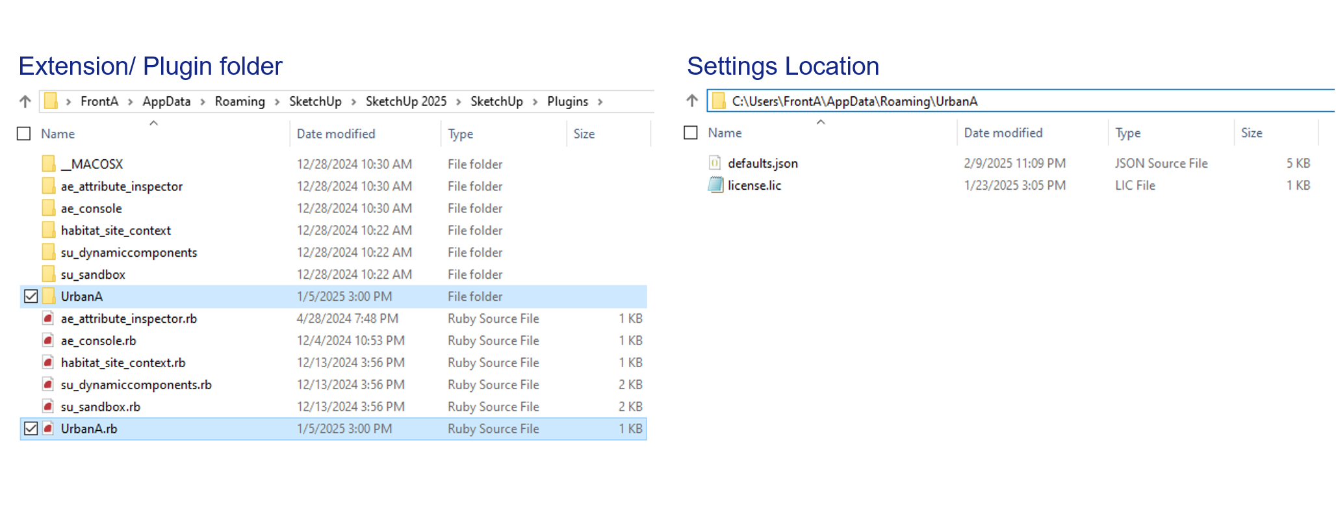1336x527 pixels.
Task: Click the license.lic file icon
Action: (715, 185)
